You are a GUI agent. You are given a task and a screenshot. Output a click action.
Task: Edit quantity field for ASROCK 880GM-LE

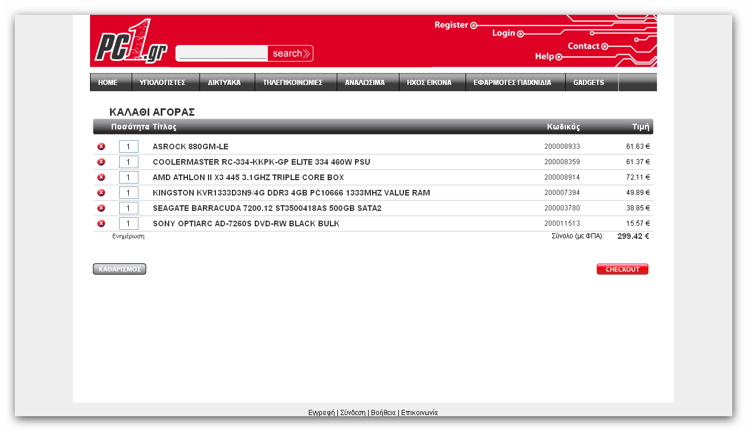[x=129, y=147]
